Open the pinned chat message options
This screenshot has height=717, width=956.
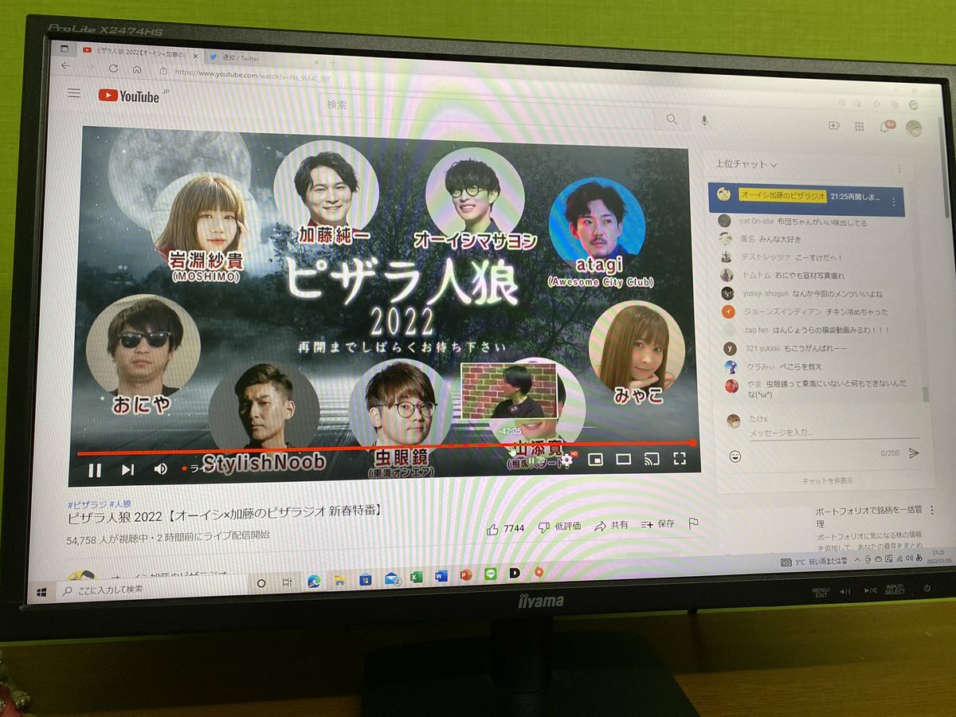[x=895, y=201]
